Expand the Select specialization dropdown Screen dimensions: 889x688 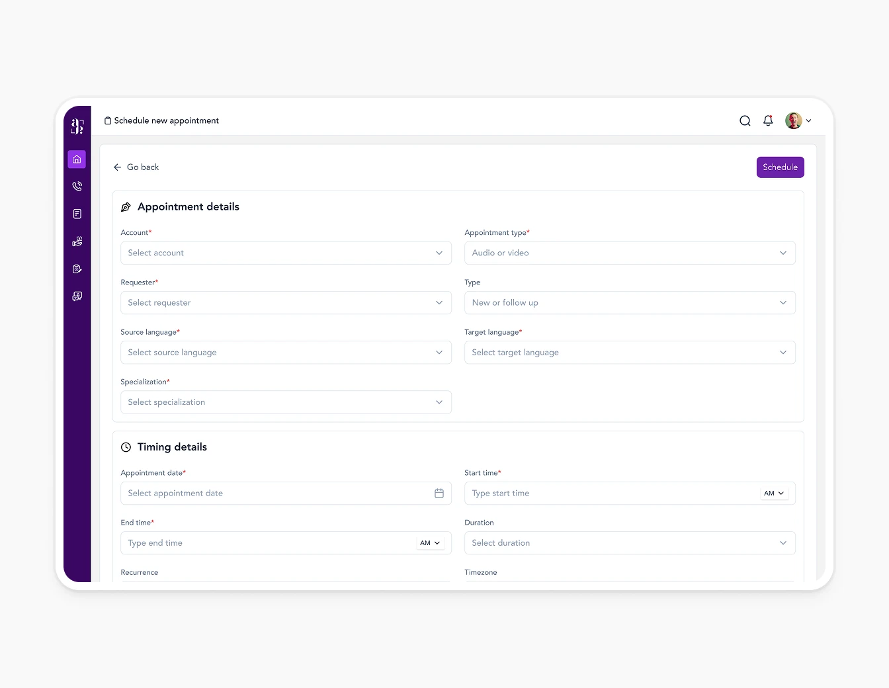[x=286, y=402]
